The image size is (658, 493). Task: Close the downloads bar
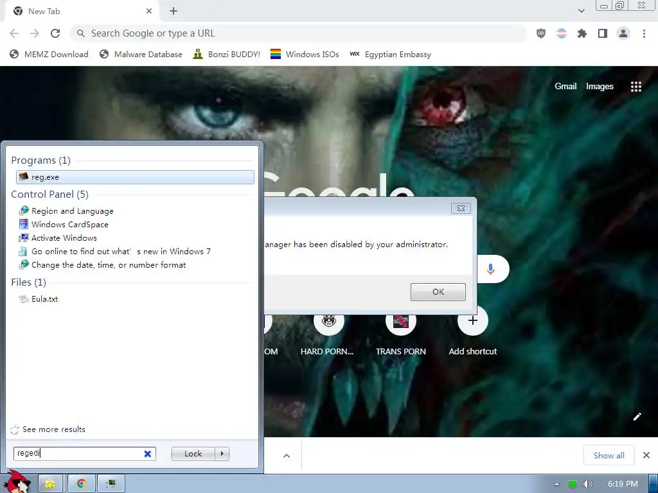(646, 455)
